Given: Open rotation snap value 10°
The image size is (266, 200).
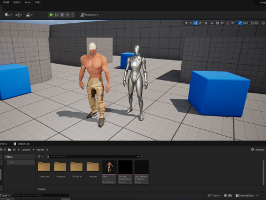Looking at the screenshot, I should pyautogui.click(x=233, y=23).
